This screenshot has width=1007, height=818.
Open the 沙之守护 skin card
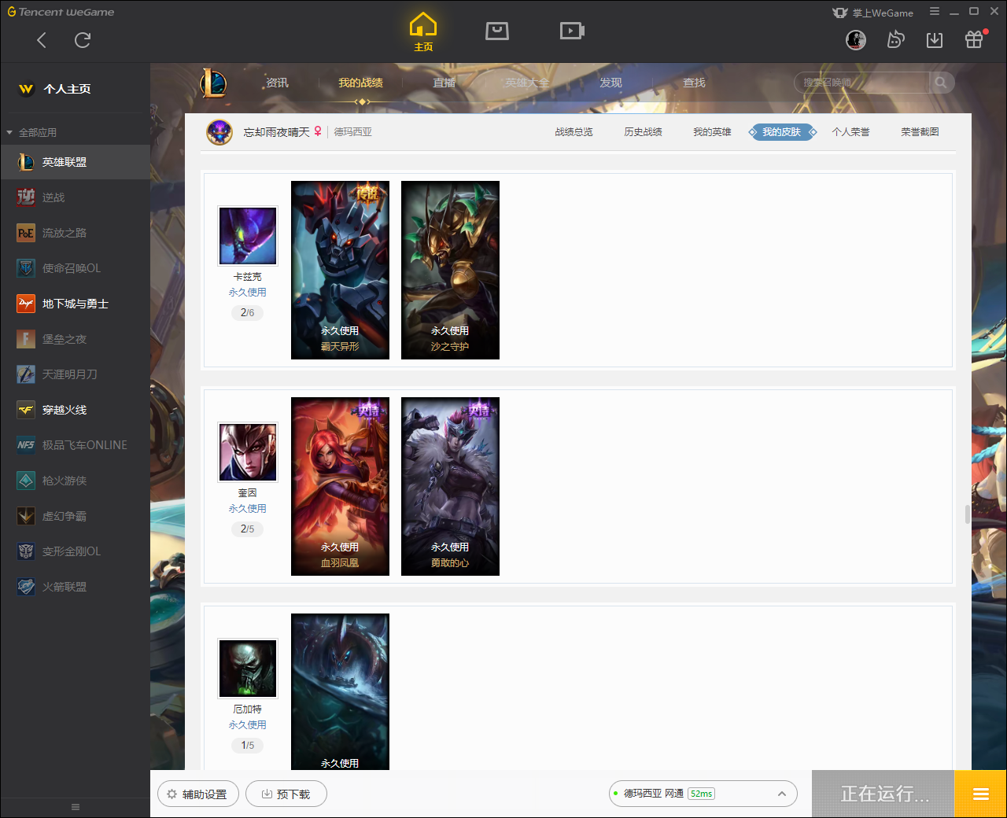(450, 270)
